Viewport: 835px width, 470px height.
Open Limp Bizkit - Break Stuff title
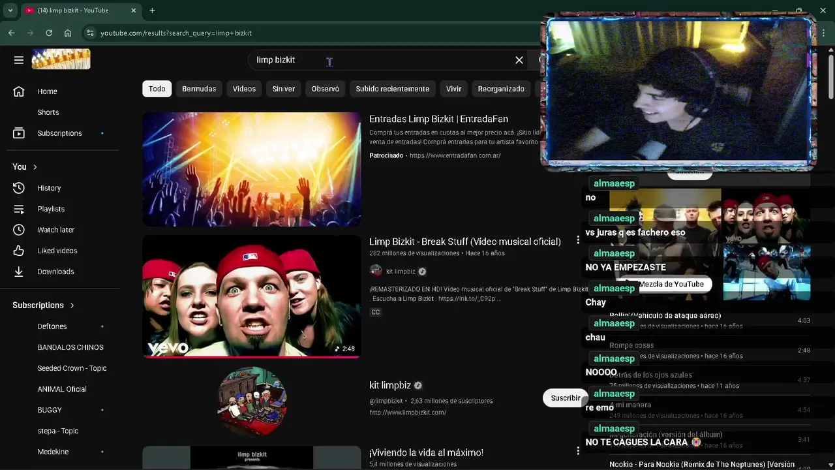tap(465, 242)
